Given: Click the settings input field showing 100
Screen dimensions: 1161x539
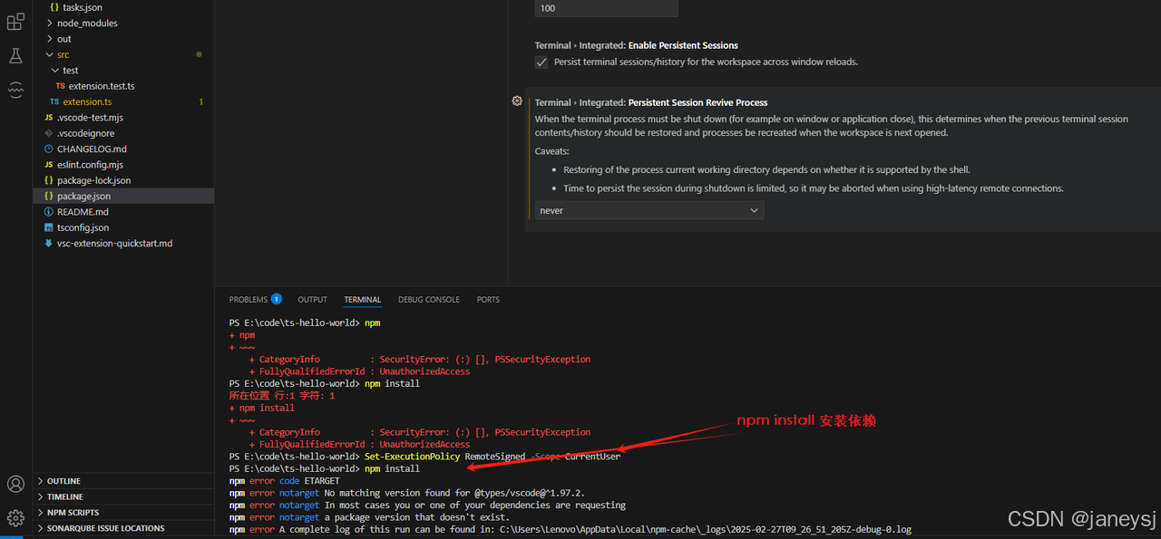Looking at the screenshot, I should click(606, 8).
